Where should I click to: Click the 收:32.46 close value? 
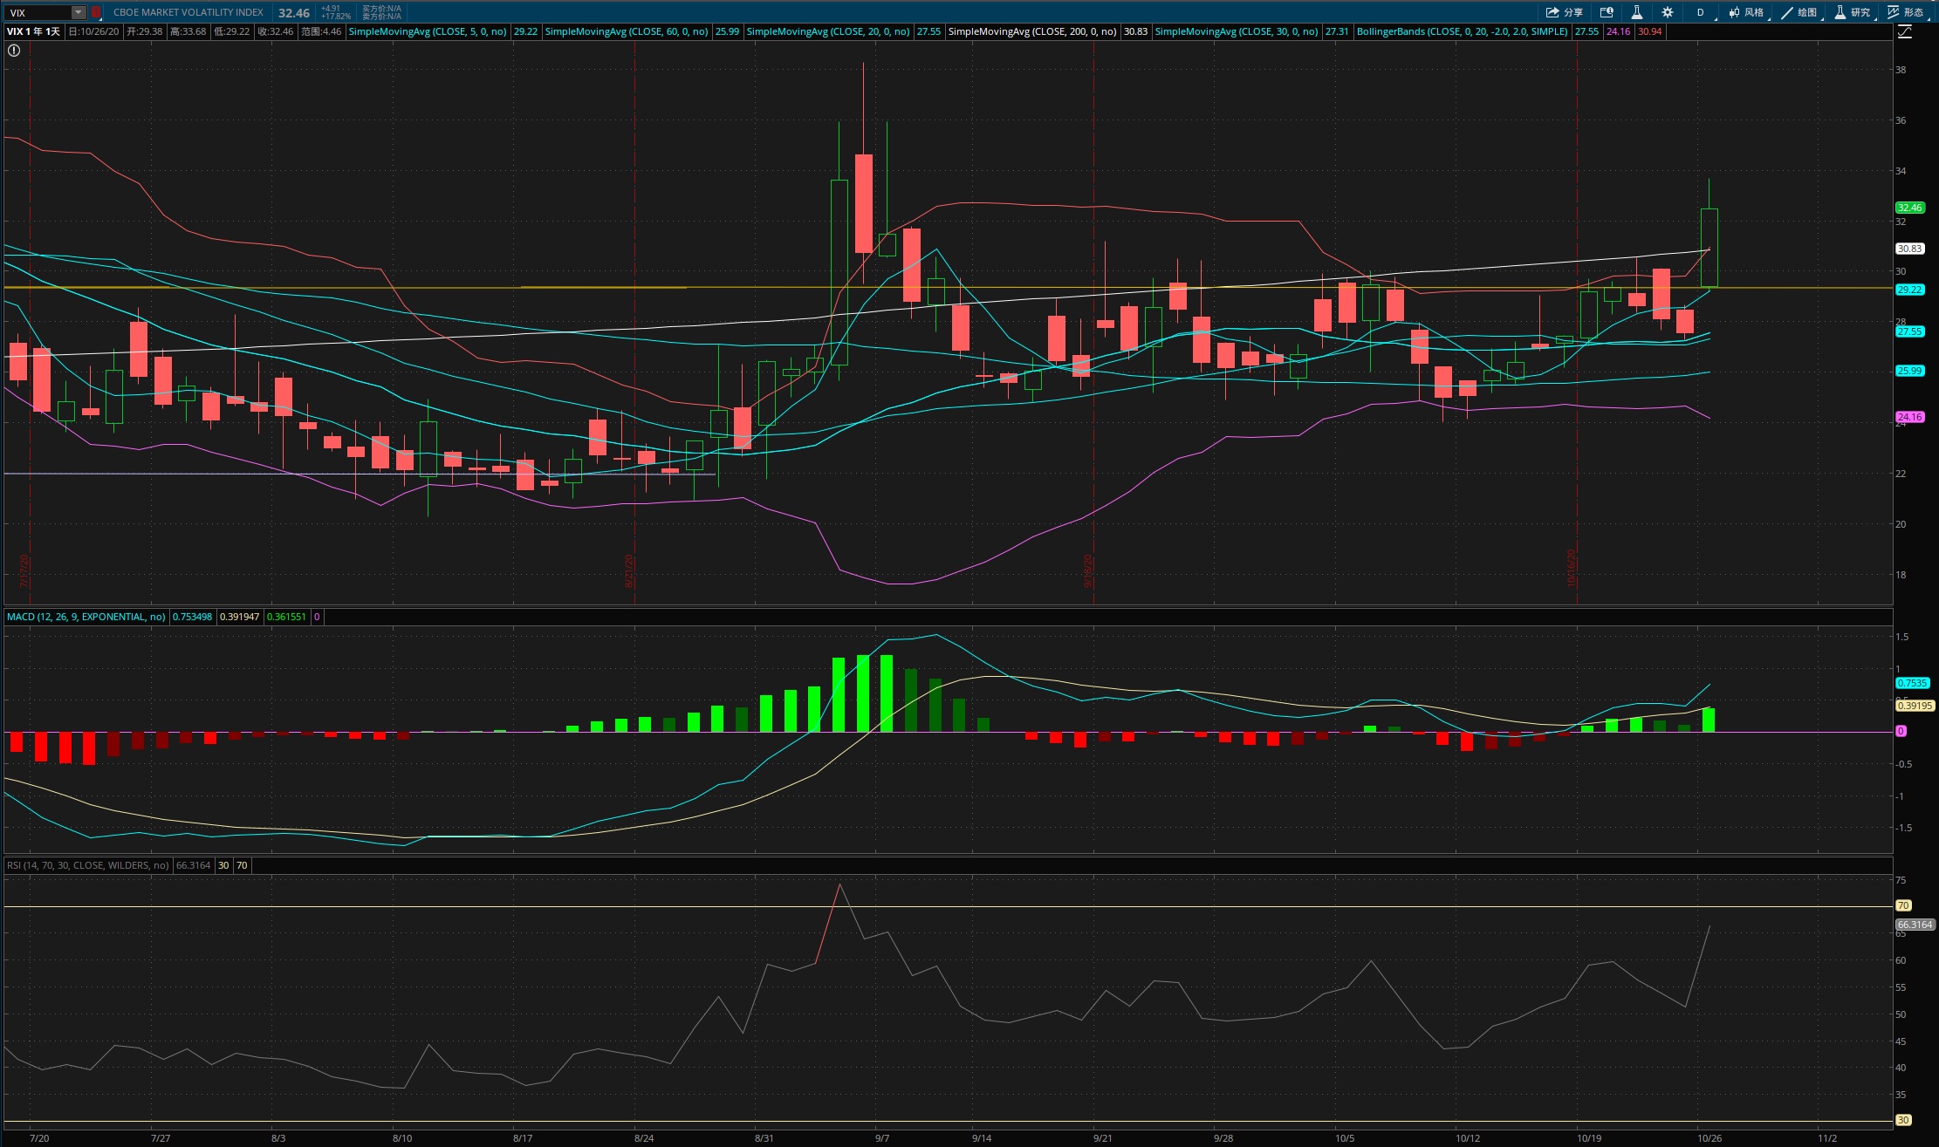tap(275, 31)
